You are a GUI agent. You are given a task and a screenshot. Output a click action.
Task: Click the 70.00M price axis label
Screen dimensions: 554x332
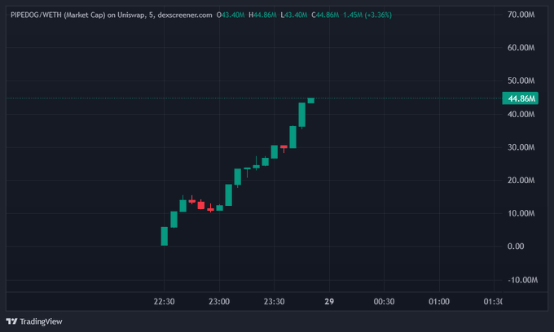pyautogui.click(x=521, y=15)
